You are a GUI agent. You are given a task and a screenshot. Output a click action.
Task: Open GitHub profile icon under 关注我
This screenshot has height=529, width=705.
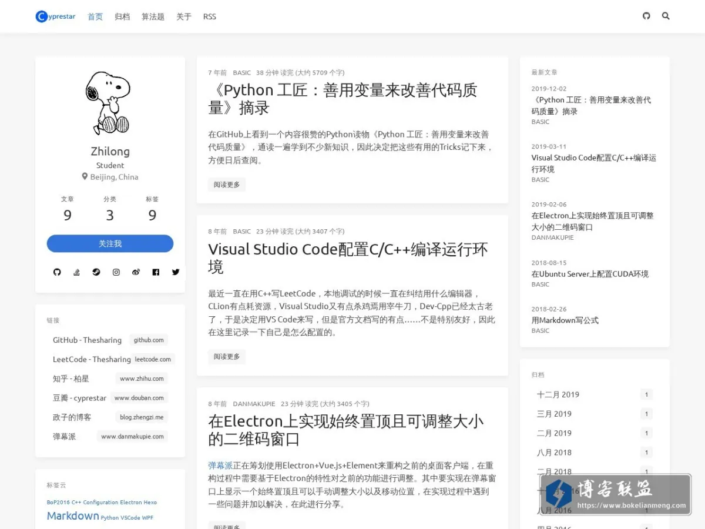57,272
